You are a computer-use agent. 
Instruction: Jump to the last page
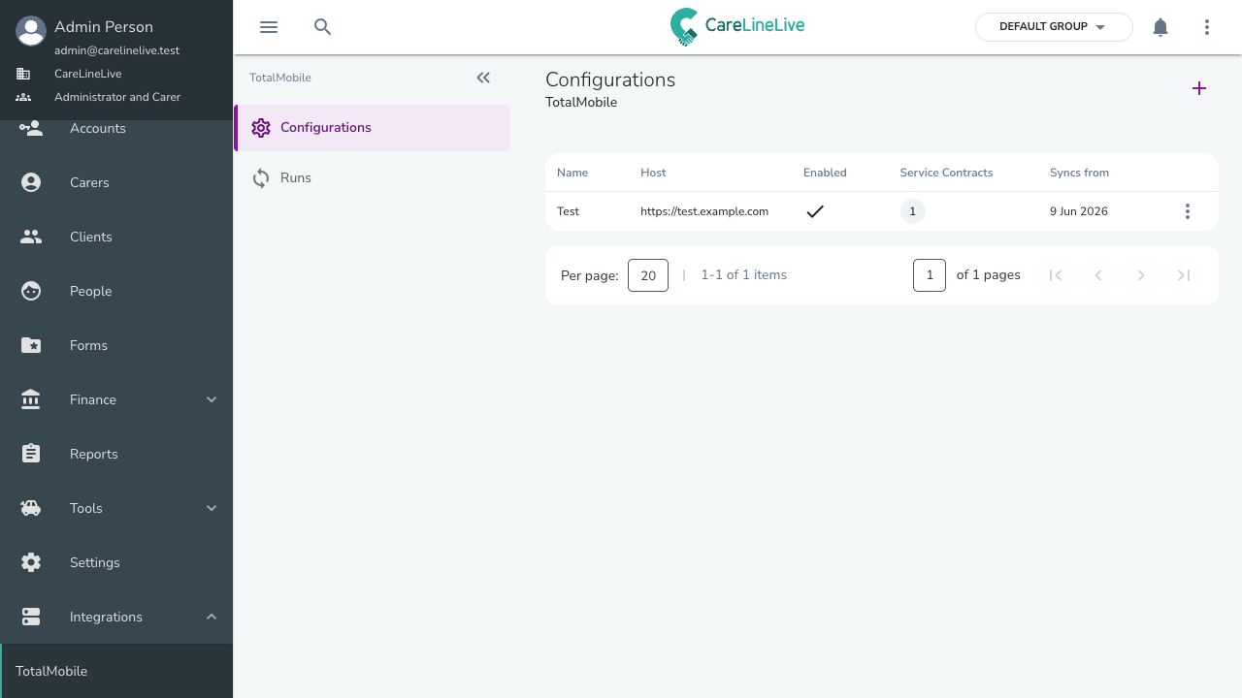tap(1184, 275)
